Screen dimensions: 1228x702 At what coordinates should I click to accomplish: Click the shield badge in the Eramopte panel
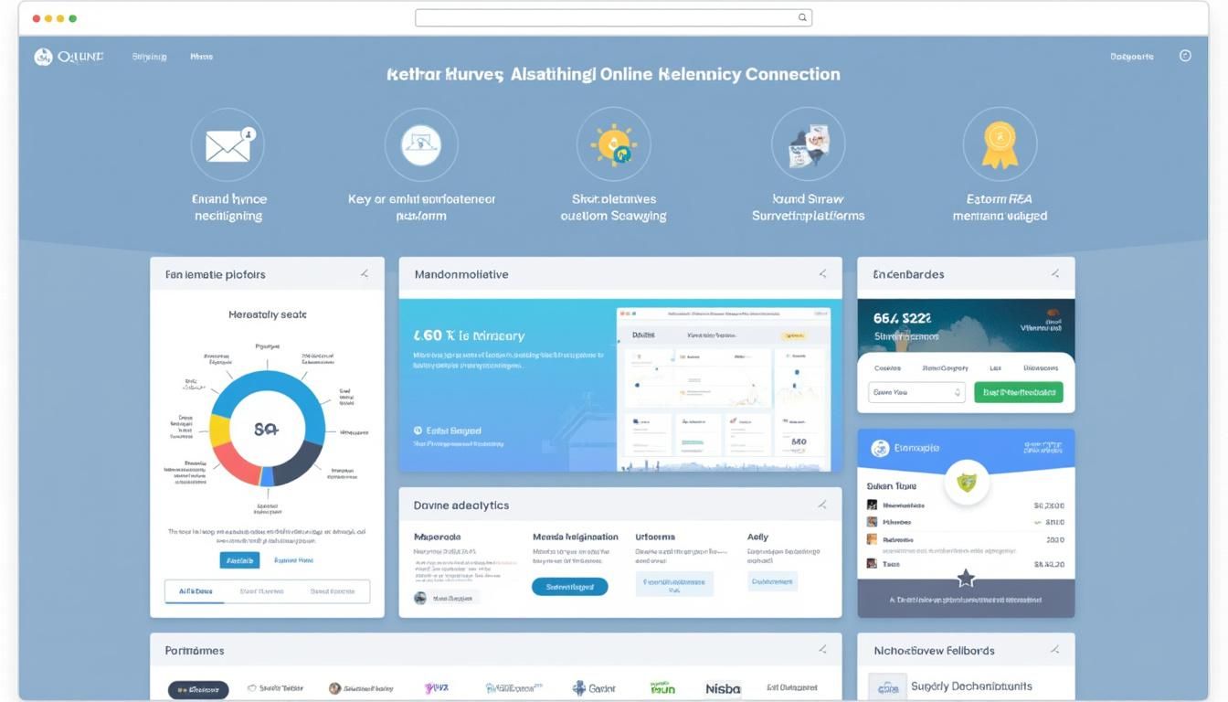point(969,483)
